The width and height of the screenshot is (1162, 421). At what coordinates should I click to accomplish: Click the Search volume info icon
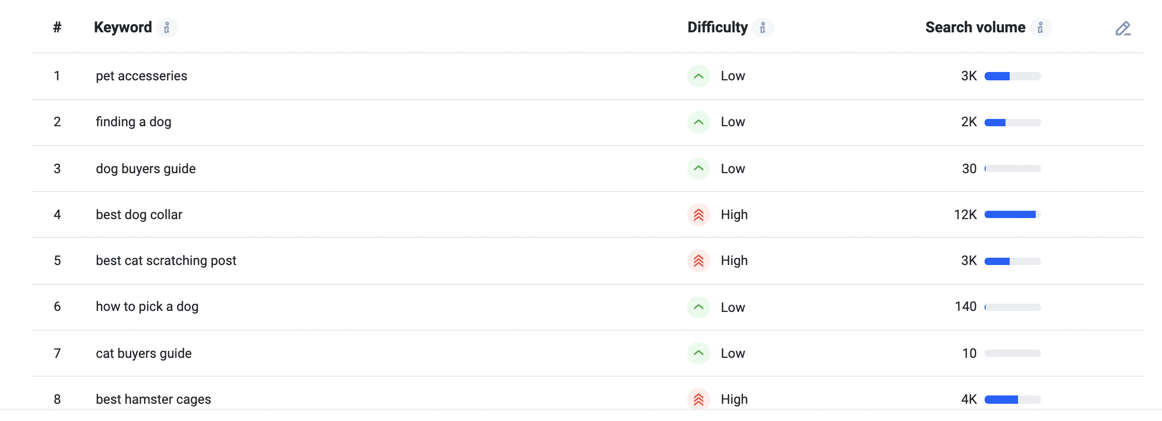(x=1040, y=28)
